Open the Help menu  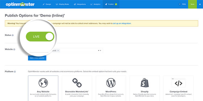pyautogui.click(x=182, y=4)
